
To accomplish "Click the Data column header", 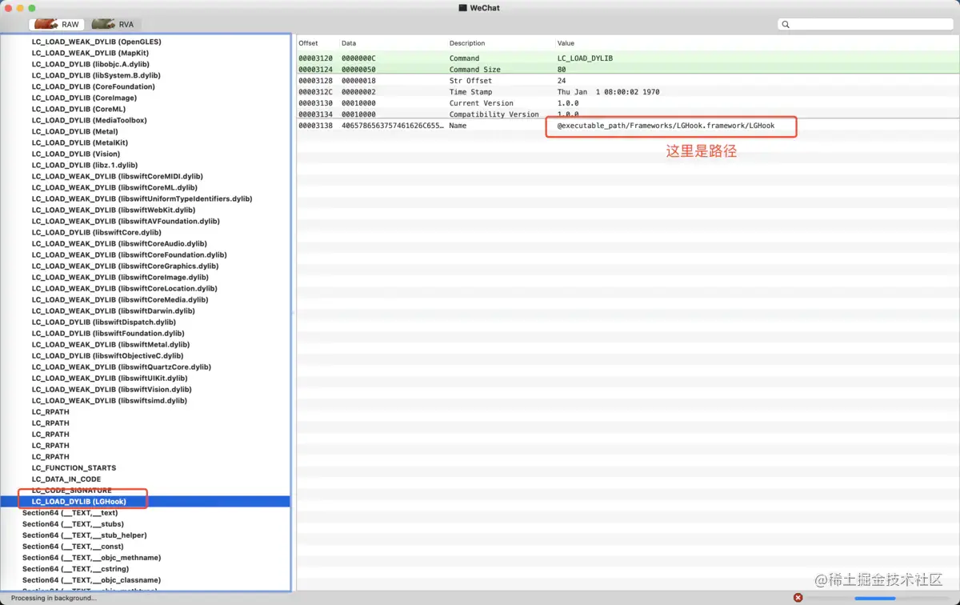I will tap(349, 43).
